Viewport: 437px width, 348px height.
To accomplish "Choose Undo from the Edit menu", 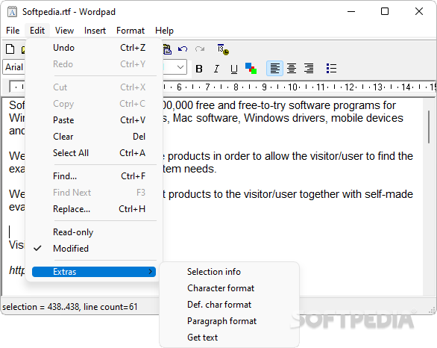I will [94, 48].
